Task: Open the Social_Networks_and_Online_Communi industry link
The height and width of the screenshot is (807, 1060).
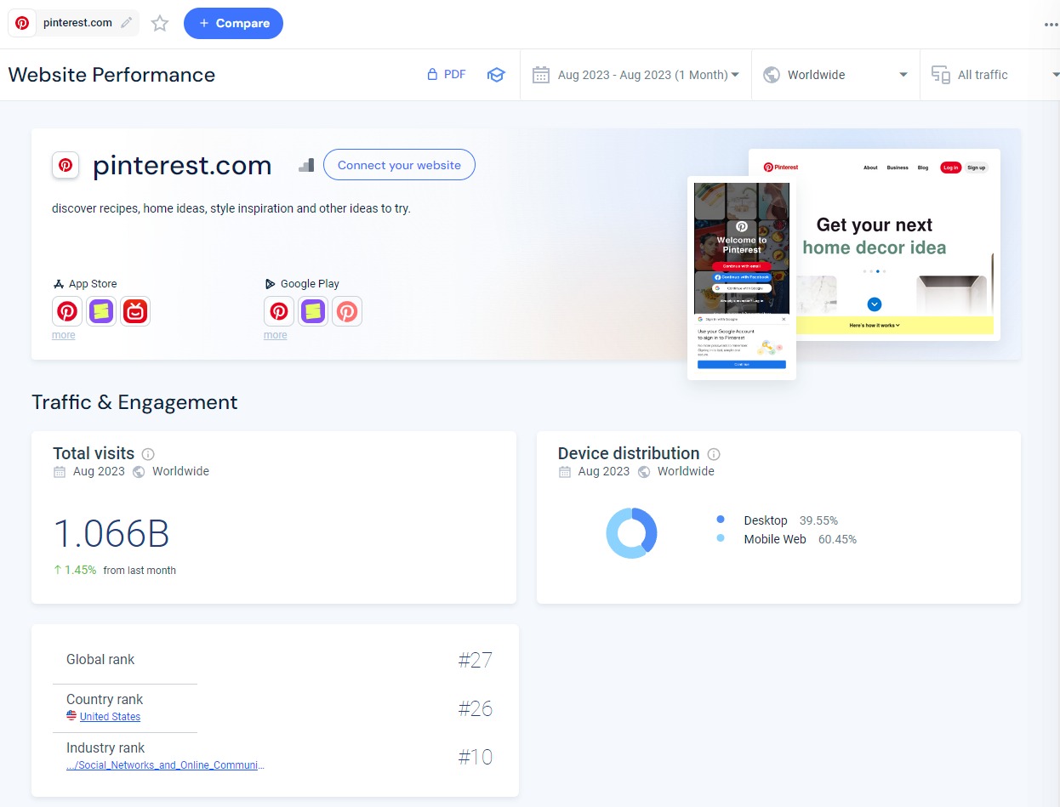Action: click(x=165, y=765)
